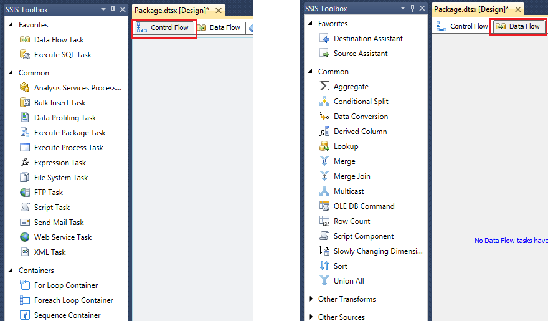Screen dimensions: 548x321
Task: Choose the Execute Package Task entry
Action: (70, 133)
